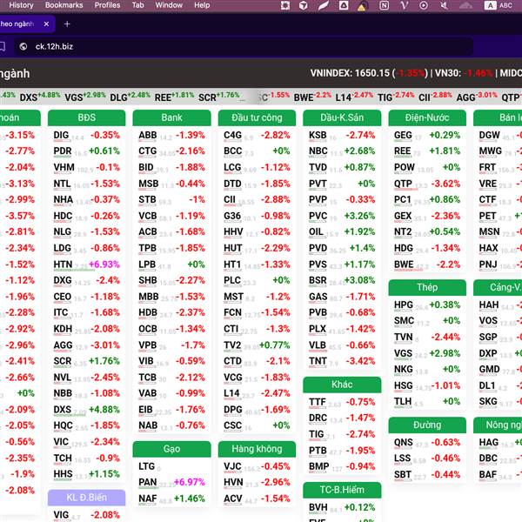Select the BĐS sector header

click(86, 117)
